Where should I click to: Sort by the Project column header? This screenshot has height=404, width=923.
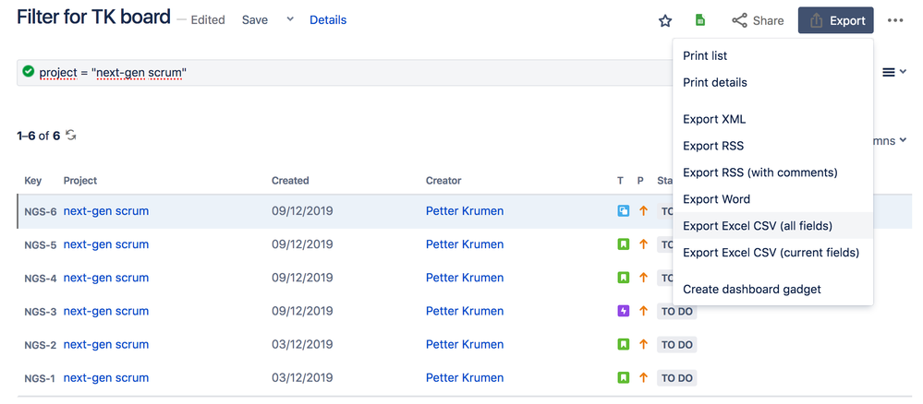tap(80, 181)
